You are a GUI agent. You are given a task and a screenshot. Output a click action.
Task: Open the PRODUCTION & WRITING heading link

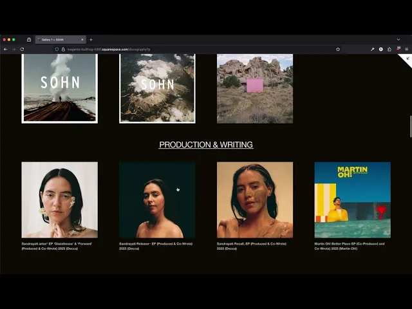(x=206, y=145)
